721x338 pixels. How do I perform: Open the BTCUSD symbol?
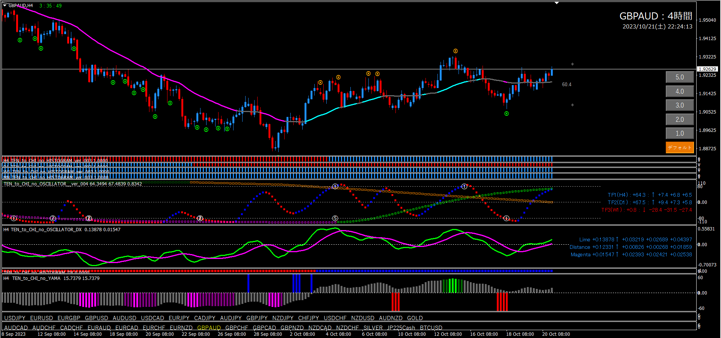(x=431, y=328)
